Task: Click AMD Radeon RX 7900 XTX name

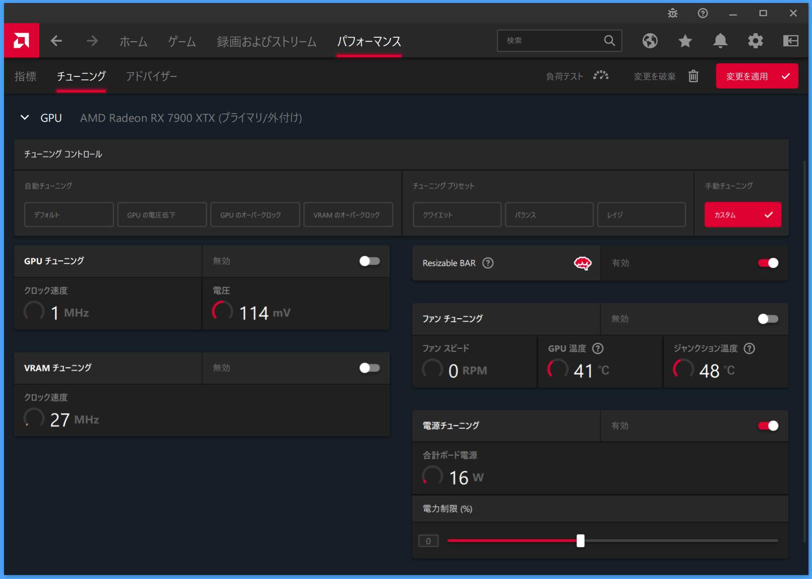Action: [191, 118]
